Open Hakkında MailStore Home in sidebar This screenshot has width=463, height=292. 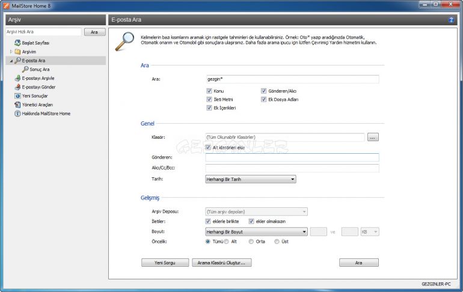(46, 114)
